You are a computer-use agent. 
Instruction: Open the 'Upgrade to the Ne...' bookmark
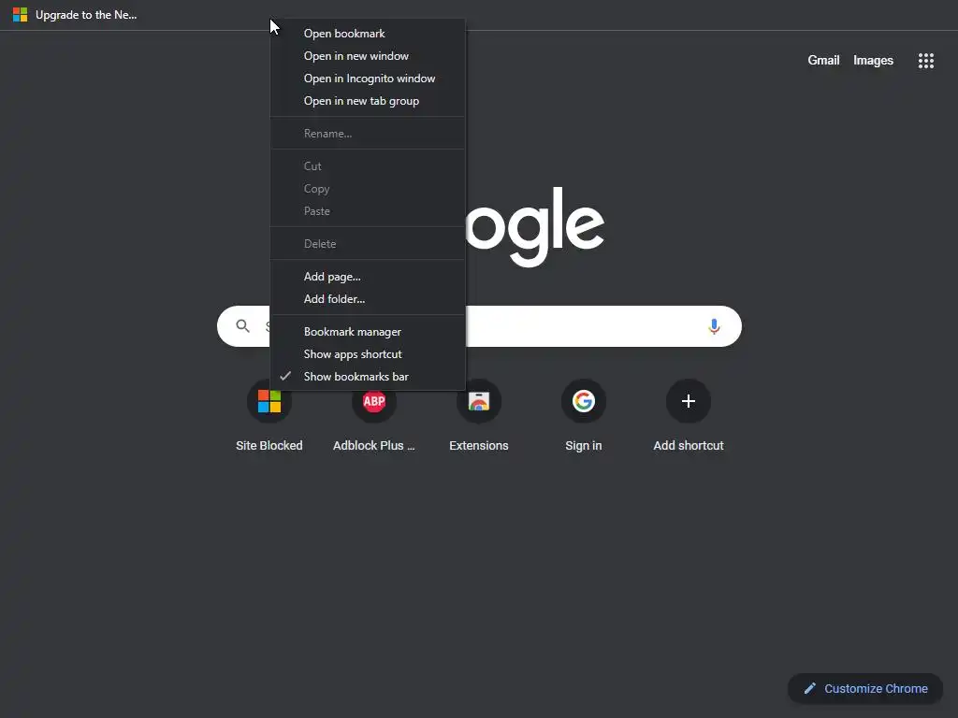(75, 15)
